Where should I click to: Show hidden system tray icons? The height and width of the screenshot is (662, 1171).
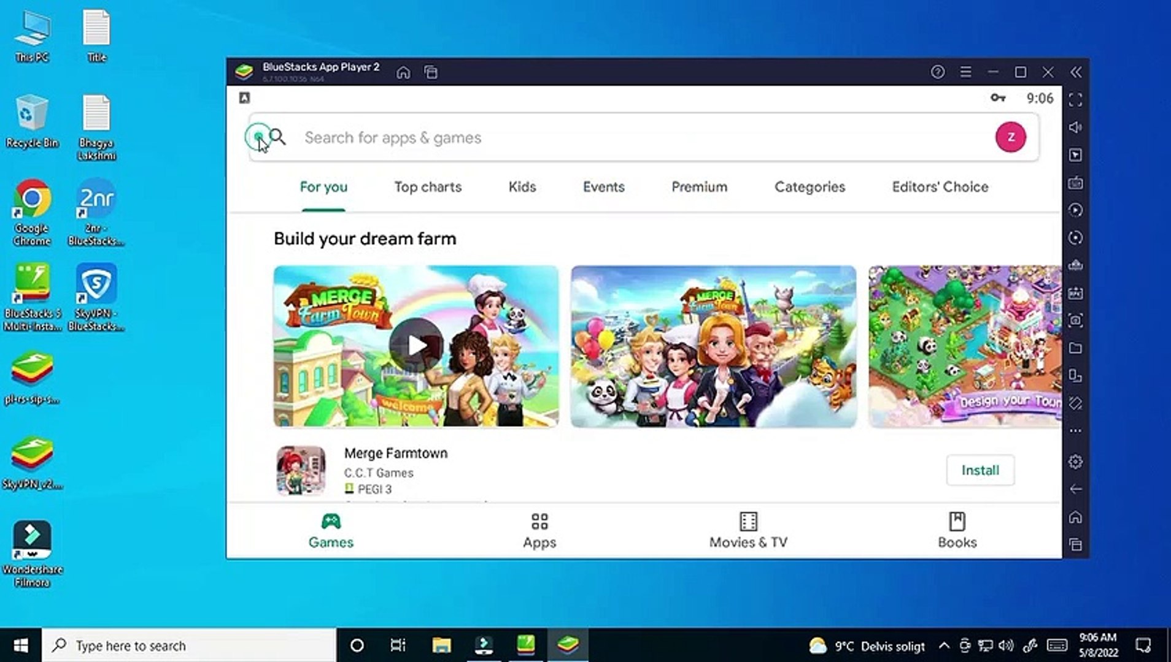click(x=944, y=645)
